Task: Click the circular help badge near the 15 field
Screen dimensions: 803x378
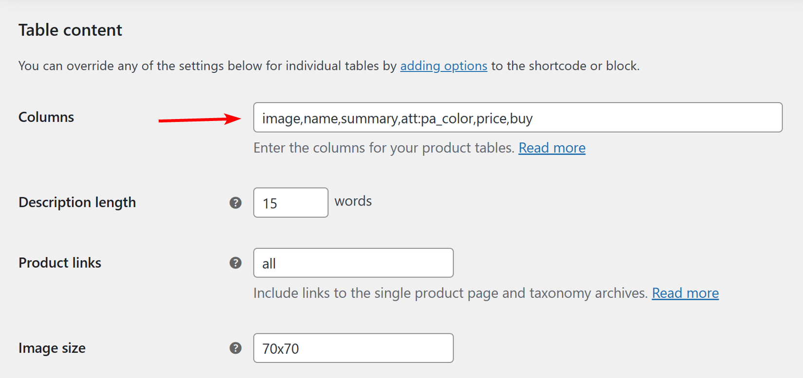Action: [x=236, y=203]
